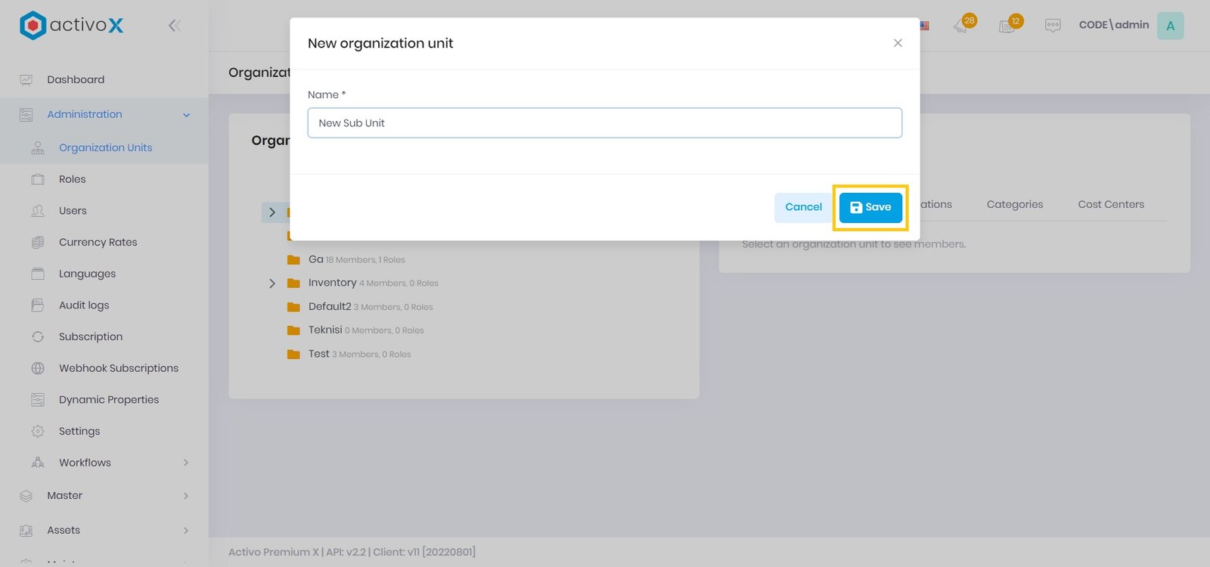The width and height of the screenshot is (1210, 567).
Task: Collapse the sidebar with double chevron icon
Action: (x=174, y=26)
